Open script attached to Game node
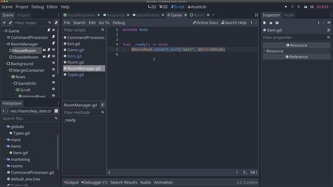 pyautogui.click(x=49, y=30)
